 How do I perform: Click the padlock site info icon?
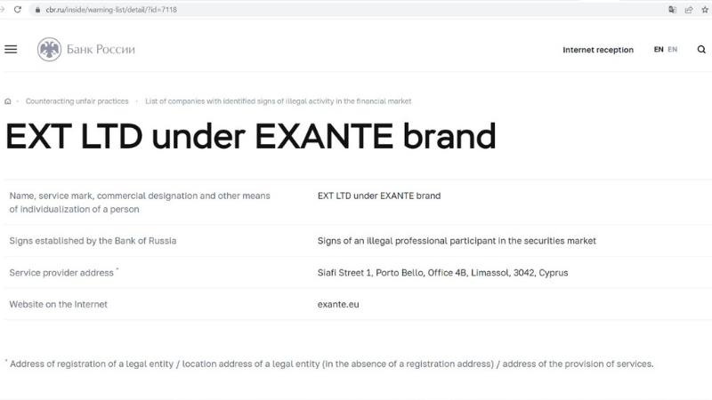(36, 9)
